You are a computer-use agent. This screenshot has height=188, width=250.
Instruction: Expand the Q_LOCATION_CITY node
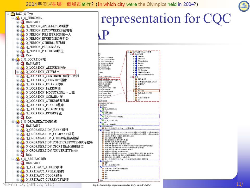pyautogui.click(x=18, y=72)
